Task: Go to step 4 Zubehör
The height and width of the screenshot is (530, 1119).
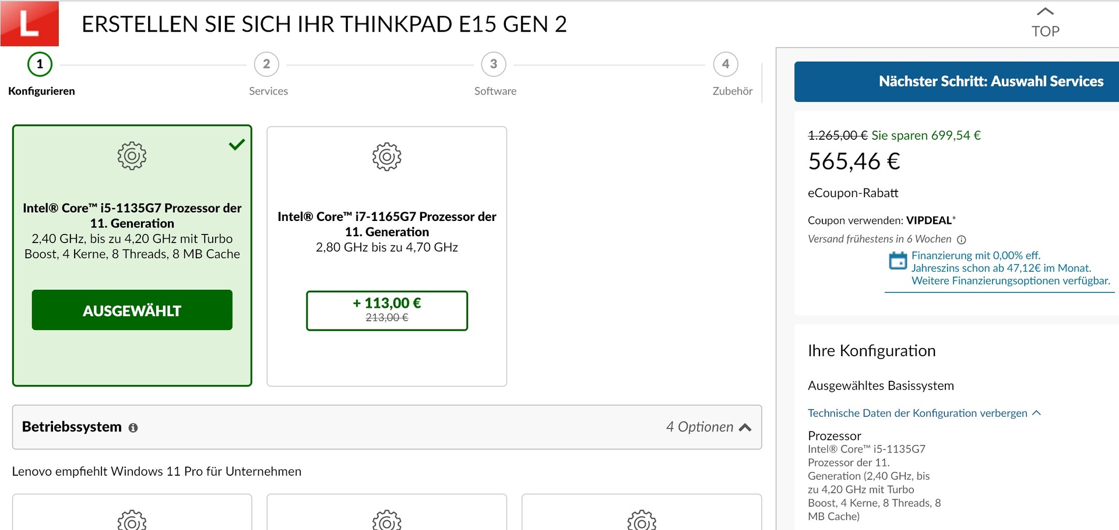Action: pyautogui.click(x=726, y=65)
